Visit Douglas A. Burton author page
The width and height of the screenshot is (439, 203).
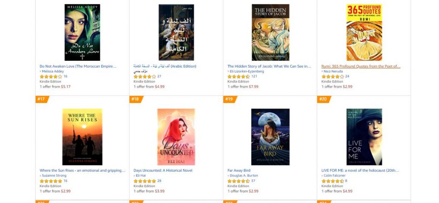(x=244, y=176)
